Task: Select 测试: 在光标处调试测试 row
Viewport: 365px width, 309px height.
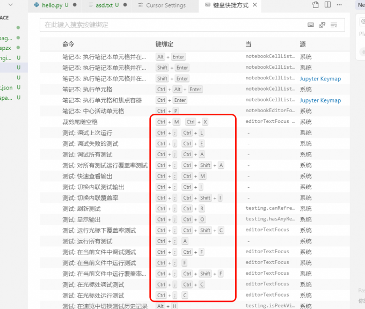Action: pyautogui.click(x=195, y=284)
